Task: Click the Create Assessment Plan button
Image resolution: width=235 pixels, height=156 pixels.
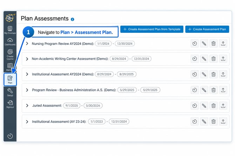Action: pos(207,29)
